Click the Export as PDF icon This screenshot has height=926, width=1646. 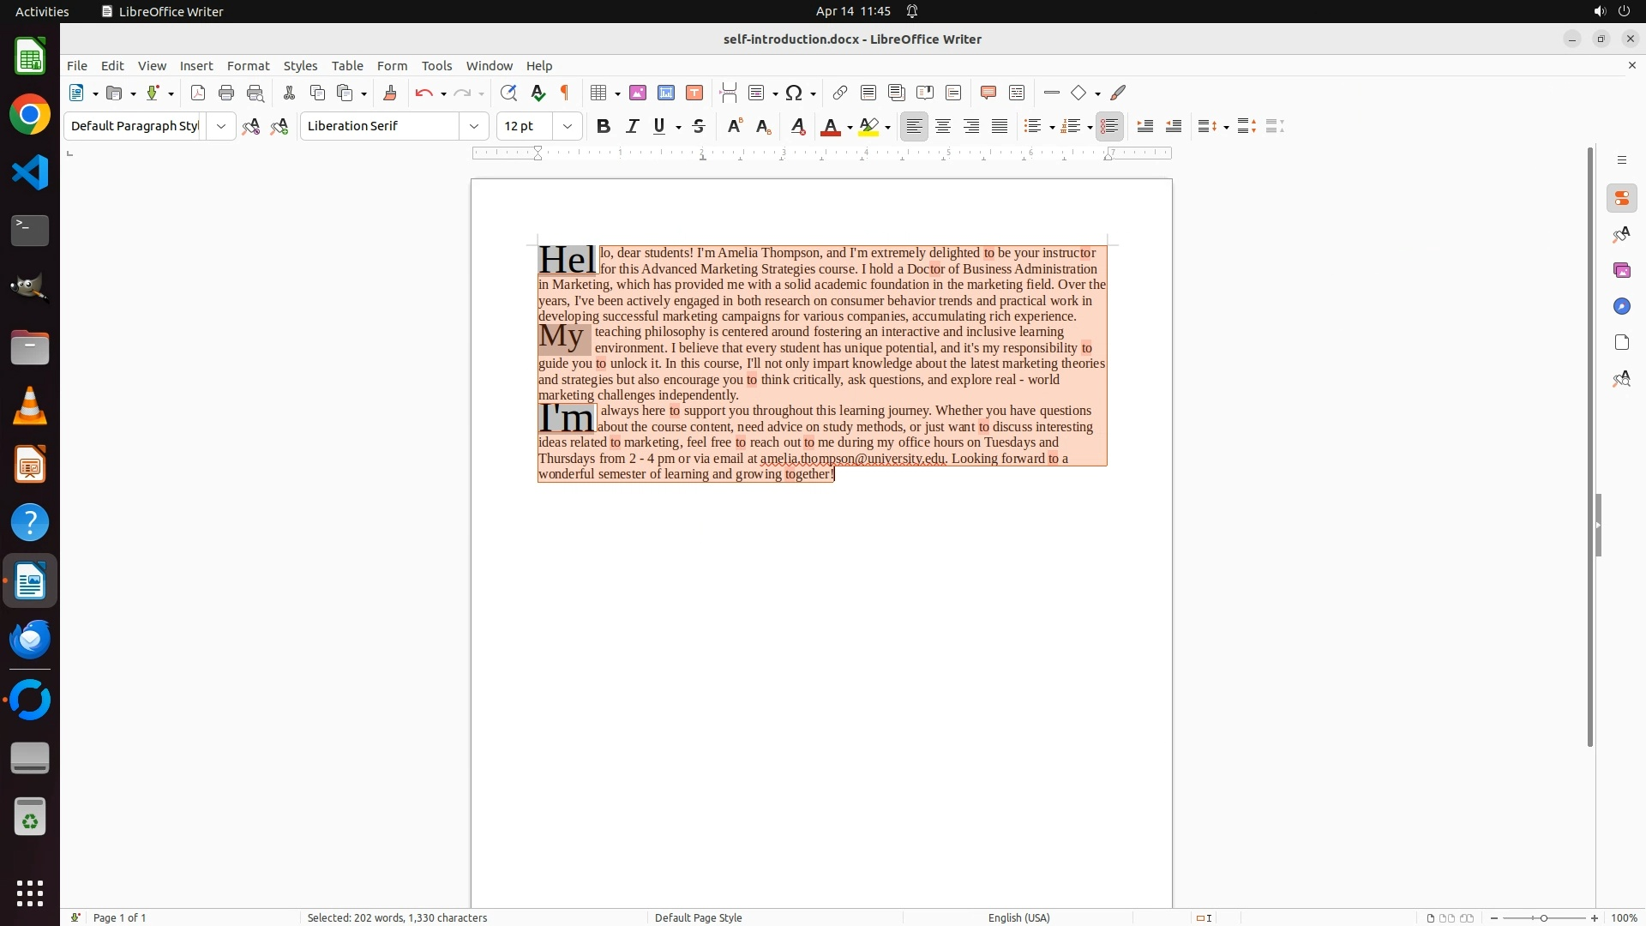(198, 93)
